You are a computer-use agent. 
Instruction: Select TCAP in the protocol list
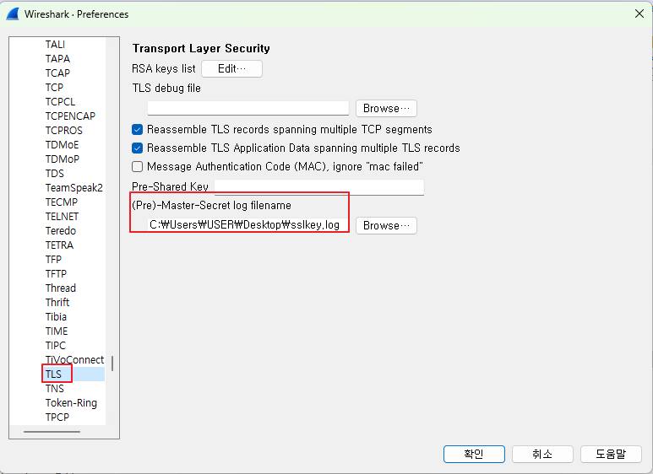tap(57, 73)
